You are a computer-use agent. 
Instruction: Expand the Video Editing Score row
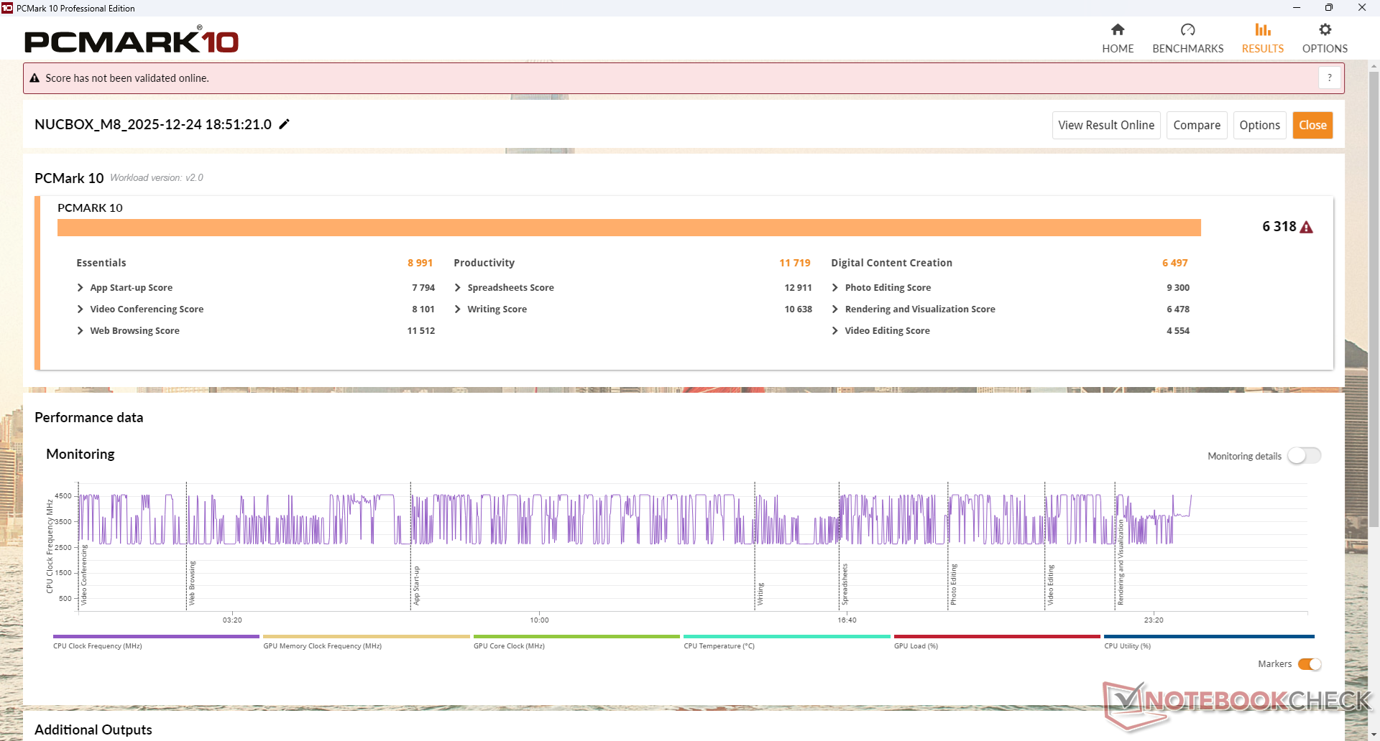click(x=835, y=331)
